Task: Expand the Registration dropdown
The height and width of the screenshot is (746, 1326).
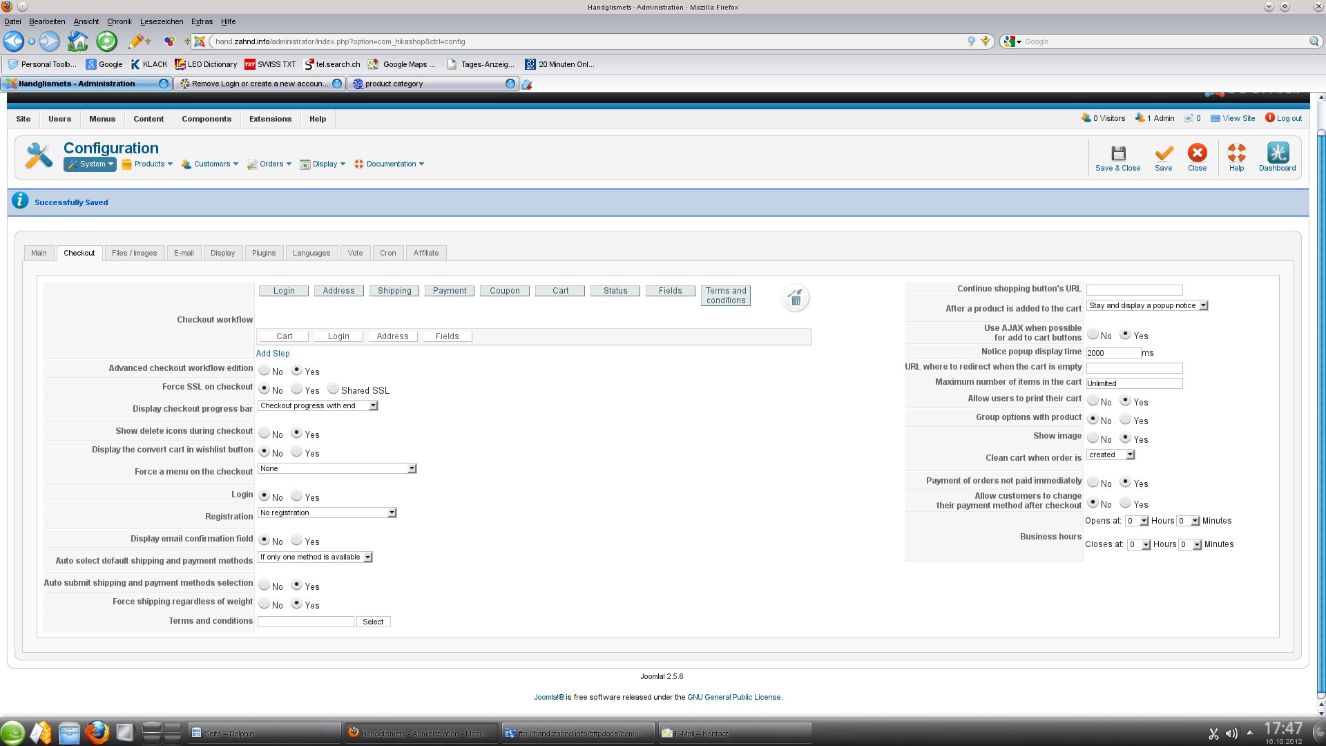Action: tap(327, 513)
